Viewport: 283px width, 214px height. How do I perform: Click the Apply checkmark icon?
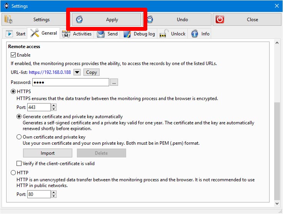pyautogui.click(x=79, y=20)
